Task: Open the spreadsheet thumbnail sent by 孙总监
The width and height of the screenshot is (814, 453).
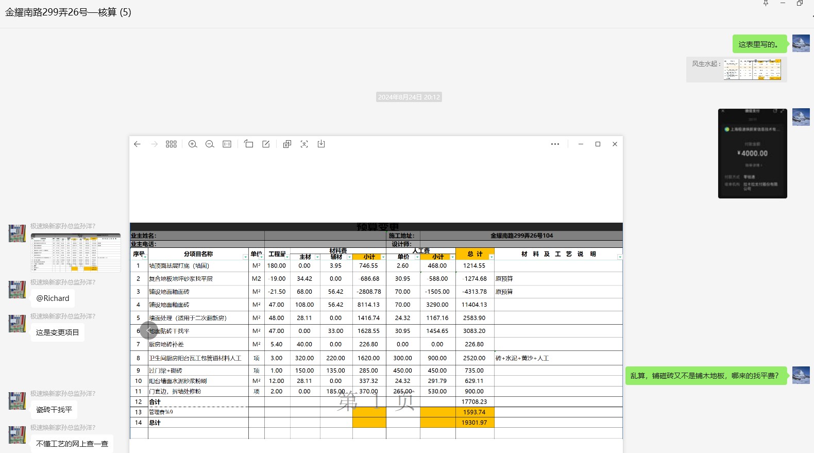Action: pos(76,253)
